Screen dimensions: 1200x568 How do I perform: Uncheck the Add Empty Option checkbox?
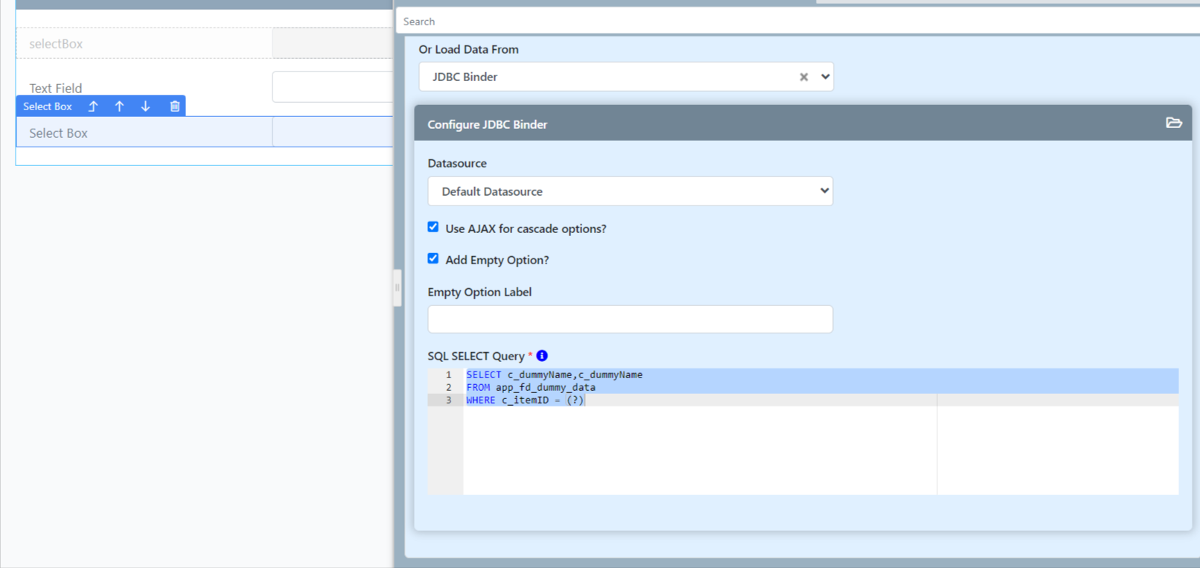pyautogui.click(x=433, y=258)
